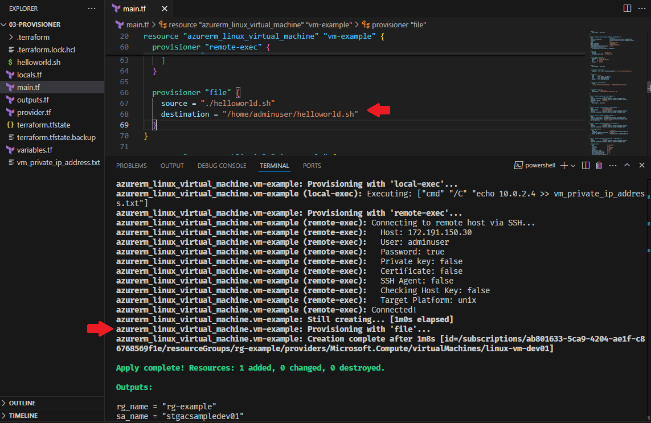651x423 pixels.
Task: Switch to PORTS panel tab
Action: (312, 166)
